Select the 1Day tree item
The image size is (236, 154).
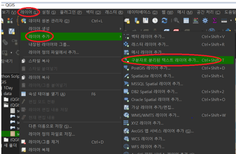coord(8,88)
